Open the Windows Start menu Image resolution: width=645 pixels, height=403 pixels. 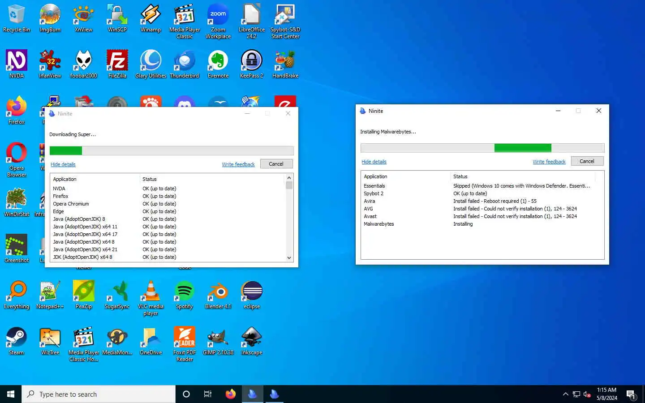11,394
